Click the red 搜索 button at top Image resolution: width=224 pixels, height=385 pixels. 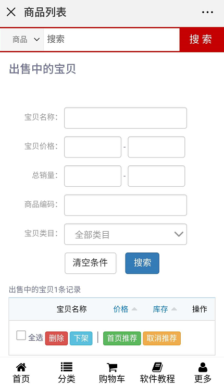(x=202, y=40)
